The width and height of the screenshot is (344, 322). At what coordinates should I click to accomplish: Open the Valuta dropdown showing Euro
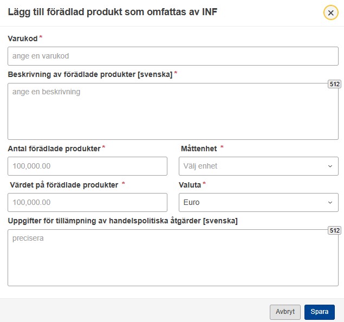point(258,202)
